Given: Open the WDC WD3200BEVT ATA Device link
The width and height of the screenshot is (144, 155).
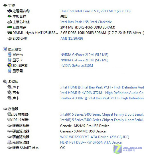Looking at the screenshot, I should click(x=95, y=137).
